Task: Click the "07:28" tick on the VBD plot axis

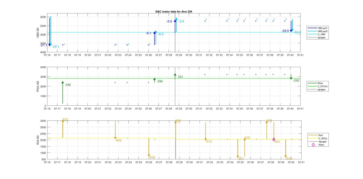Action: pyautogui.click(x=169, y=55)
